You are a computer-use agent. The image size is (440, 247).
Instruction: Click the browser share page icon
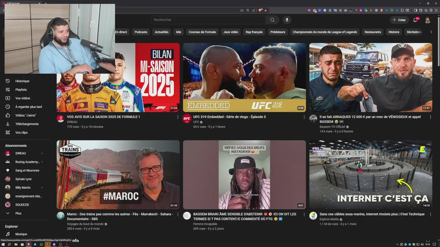click(x=254, y=10)
